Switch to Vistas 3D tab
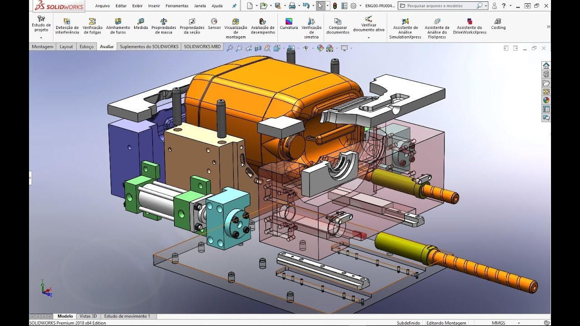 click(88, 316)
